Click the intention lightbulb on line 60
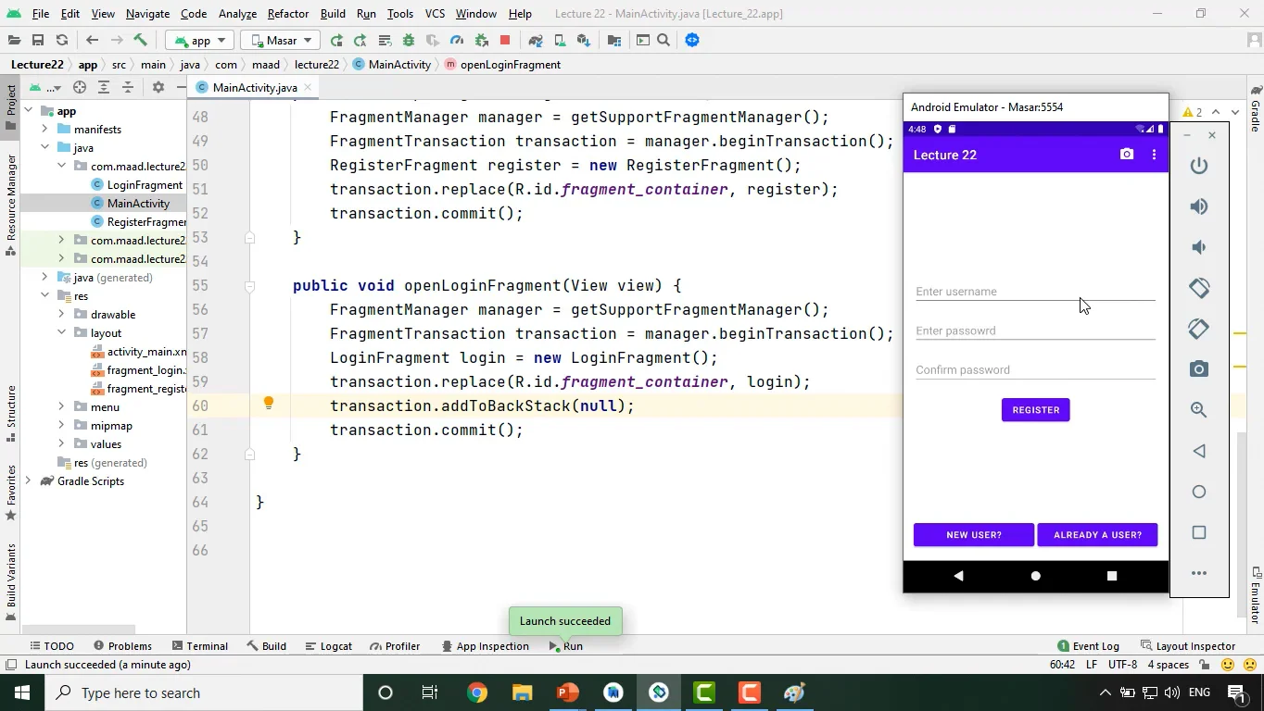1264x711 pixels. coord(269,404)
